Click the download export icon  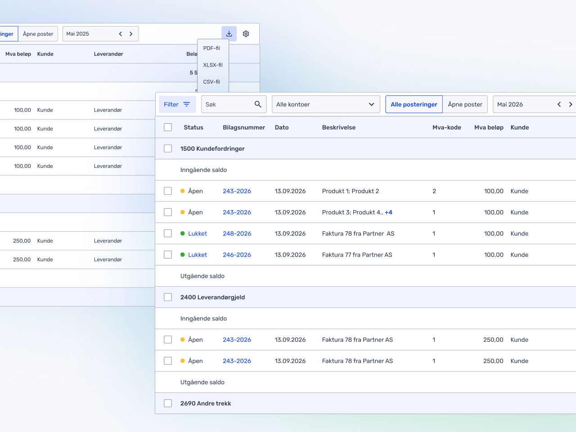pos(229,34)
